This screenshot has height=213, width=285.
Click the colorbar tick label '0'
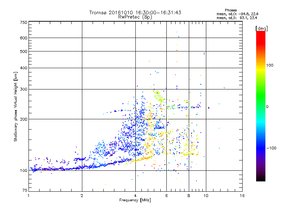click(x=267, y=107)
